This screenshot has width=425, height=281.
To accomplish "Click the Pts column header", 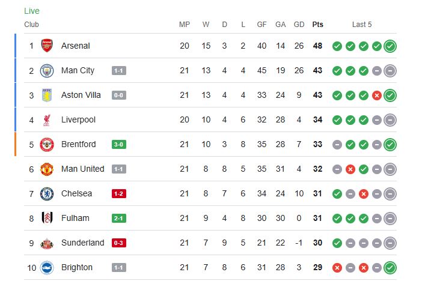I will tap(317, 25).
